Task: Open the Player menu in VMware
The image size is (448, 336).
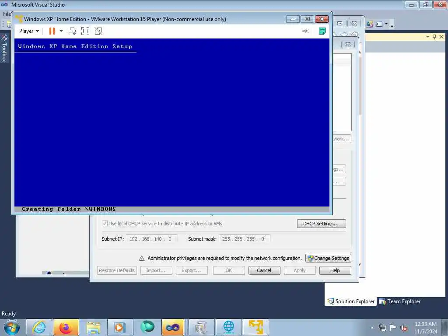Action: click(29, 31)
